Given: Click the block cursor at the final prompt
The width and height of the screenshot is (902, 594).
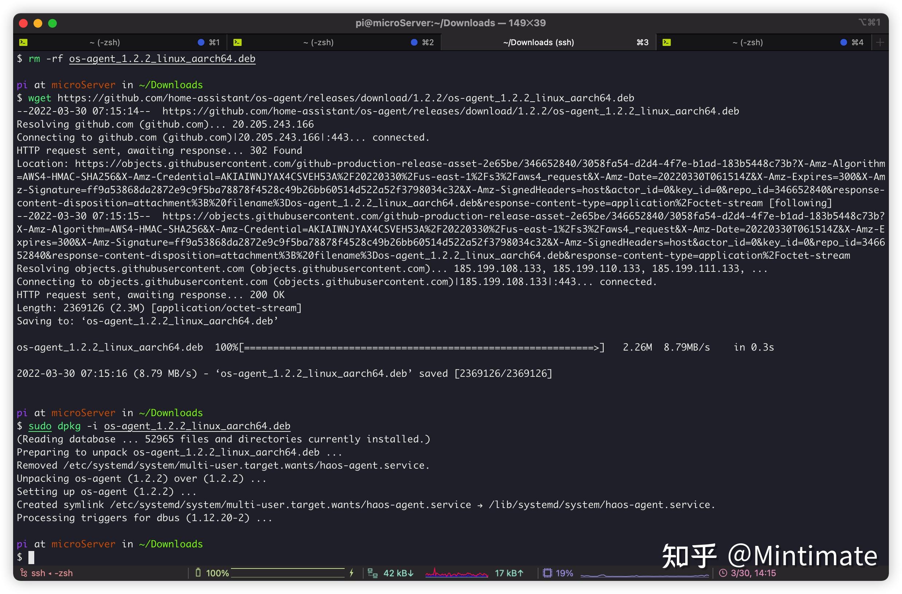Looking at the screenshot, I should (31, 557).
